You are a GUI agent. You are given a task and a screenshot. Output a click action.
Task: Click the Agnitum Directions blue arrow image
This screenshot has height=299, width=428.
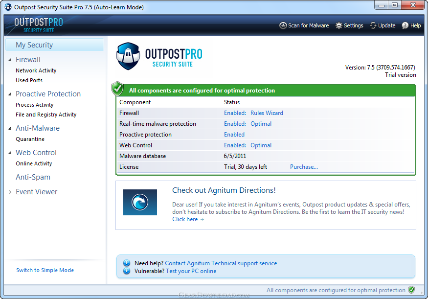pyautogui.click(x=140, y=202)
